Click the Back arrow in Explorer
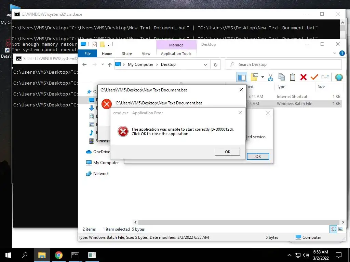The height and width of the screenshot is (262, 350). click(84, 64)
